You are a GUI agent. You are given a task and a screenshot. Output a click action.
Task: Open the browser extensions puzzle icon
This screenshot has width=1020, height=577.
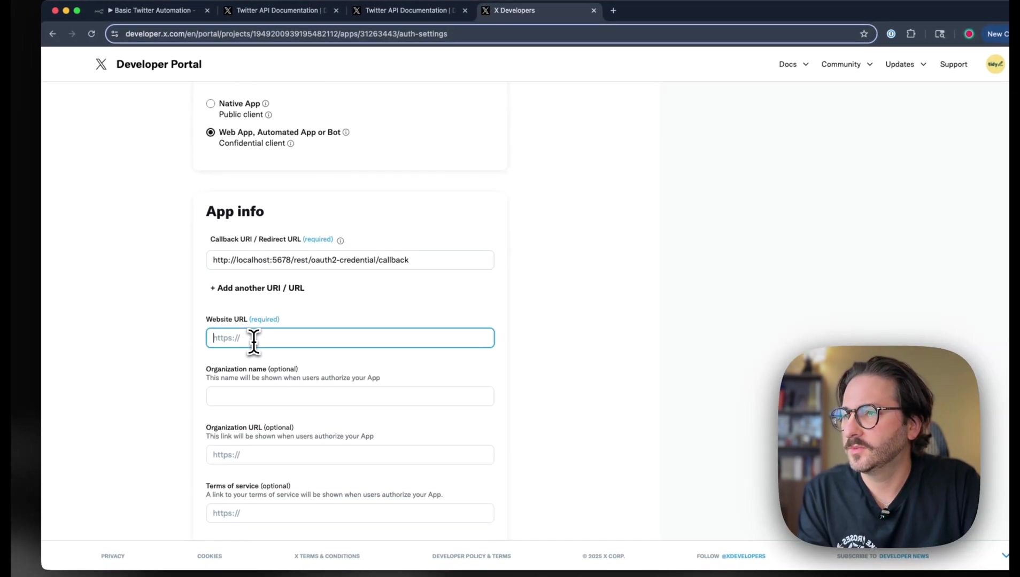point(911,34)
